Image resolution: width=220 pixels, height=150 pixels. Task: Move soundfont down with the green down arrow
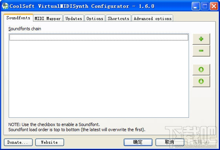pos(201,81)
